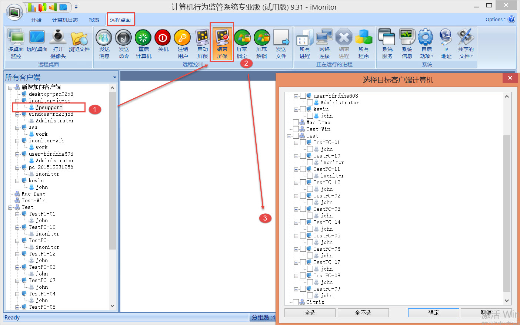Select jpsupport user in client tree
Viewport: 520px width, 325px height.
(x=49, y=108)
